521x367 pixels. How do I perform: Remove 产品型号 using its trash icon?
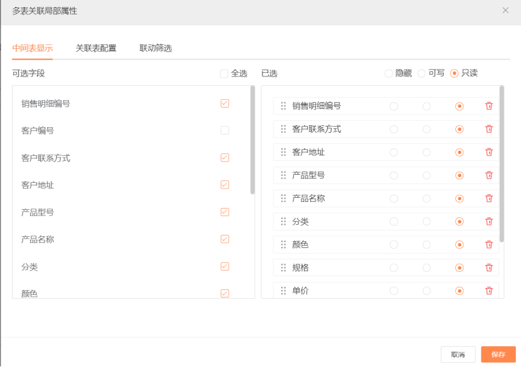pos(489,176)
